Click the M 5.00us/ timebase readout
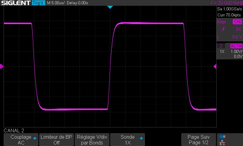 click(56, 3)
